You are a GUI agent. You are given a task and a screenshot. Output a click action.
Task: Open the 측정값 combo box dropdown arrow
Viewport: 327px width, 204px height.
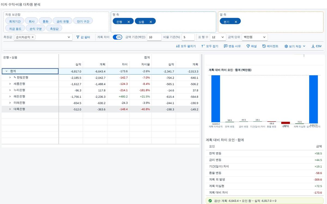pos(69,37)
